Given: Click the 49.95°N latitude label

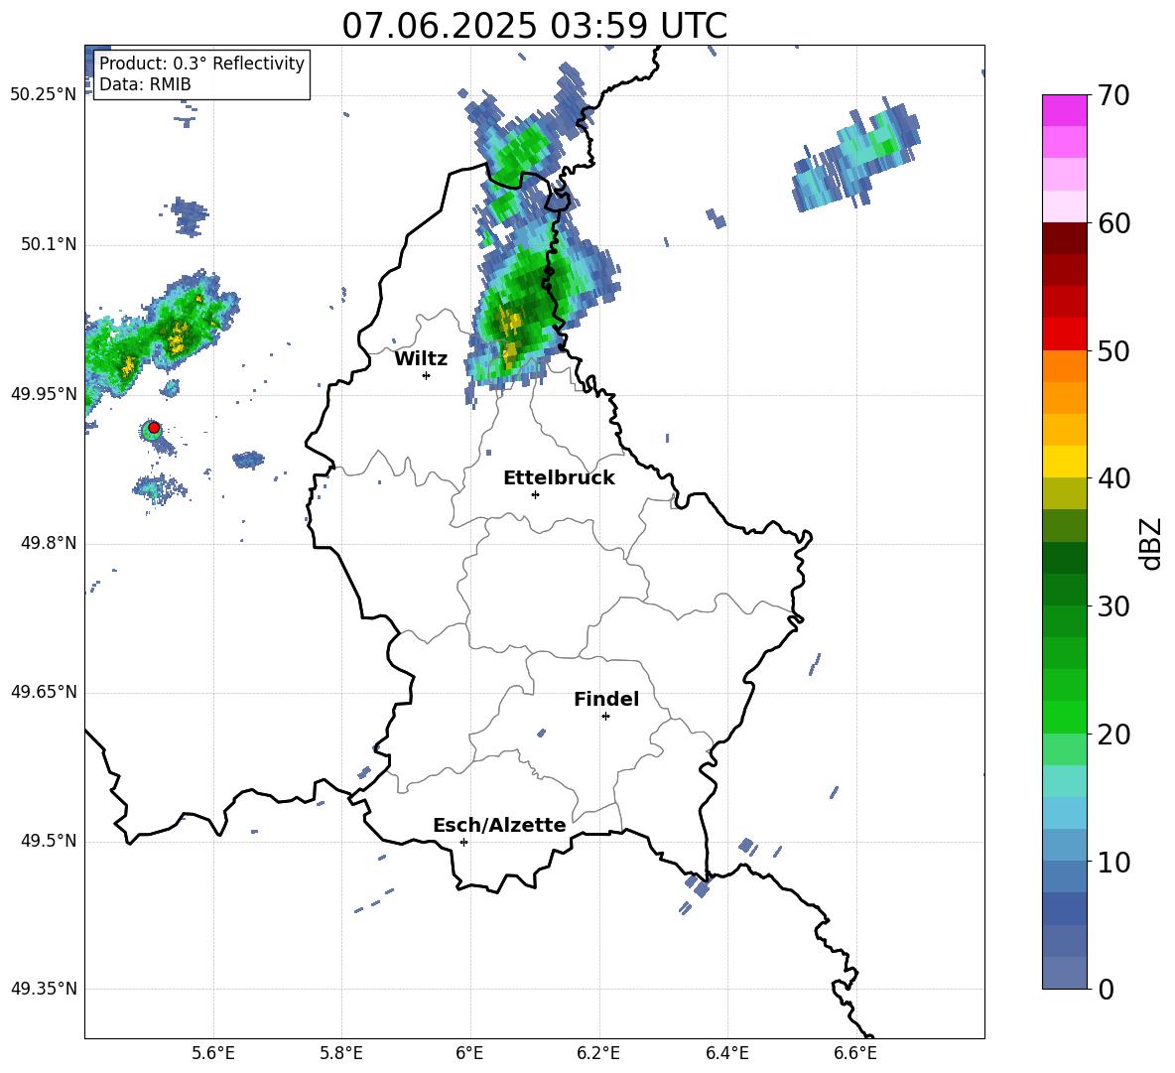Looking at the screenshot, I should coord(44,394).
